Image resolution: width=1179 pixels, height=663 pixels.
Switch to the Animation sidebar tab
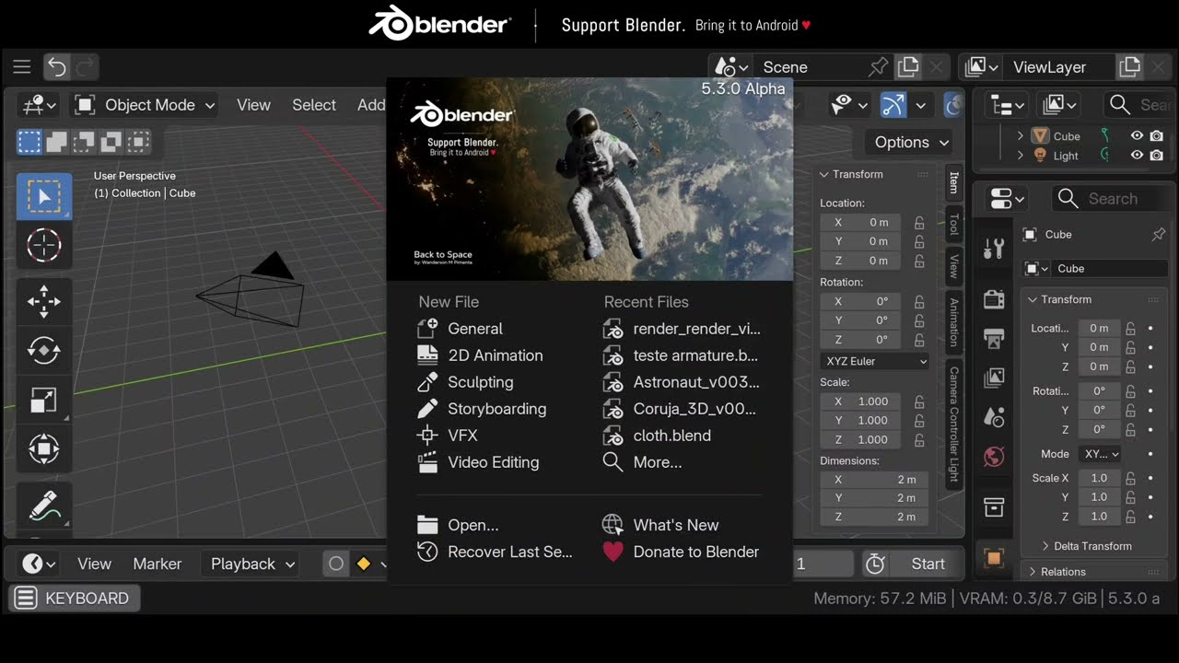tap(953, 322)
